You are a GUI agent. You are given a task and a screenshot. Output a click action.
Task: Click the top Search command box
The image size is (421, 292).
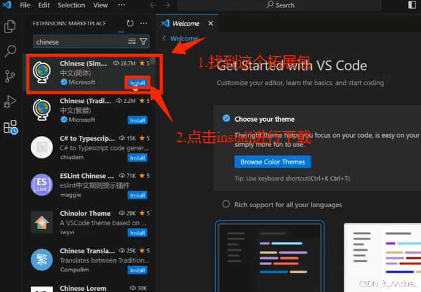click(279, 5)
